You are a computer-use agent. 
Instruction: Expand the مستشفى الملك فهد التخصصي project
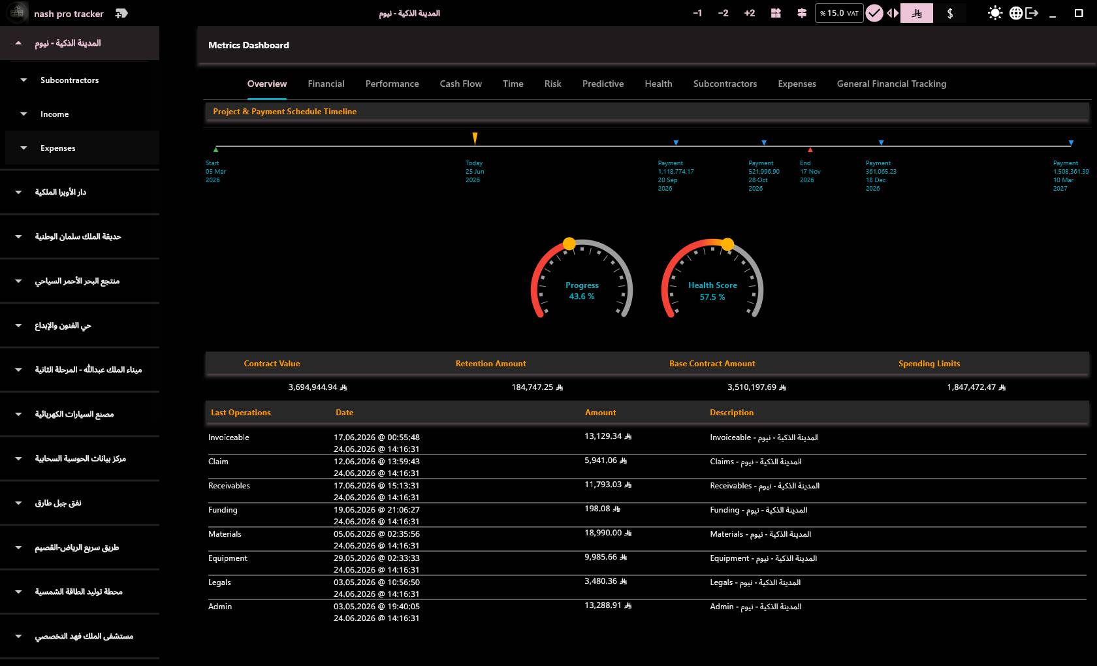(80, 636)
